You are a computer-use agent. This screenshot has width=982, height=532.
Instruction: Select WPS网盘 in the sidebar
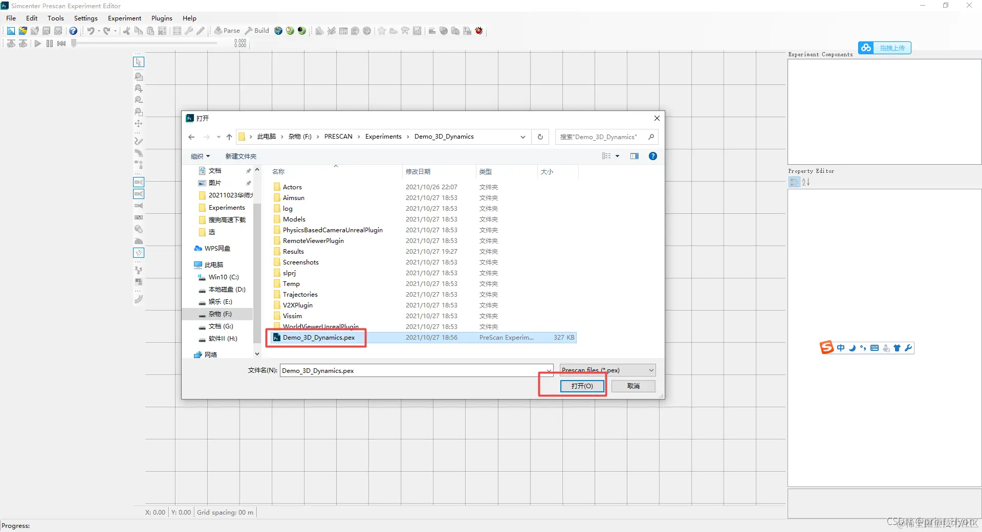213,249
